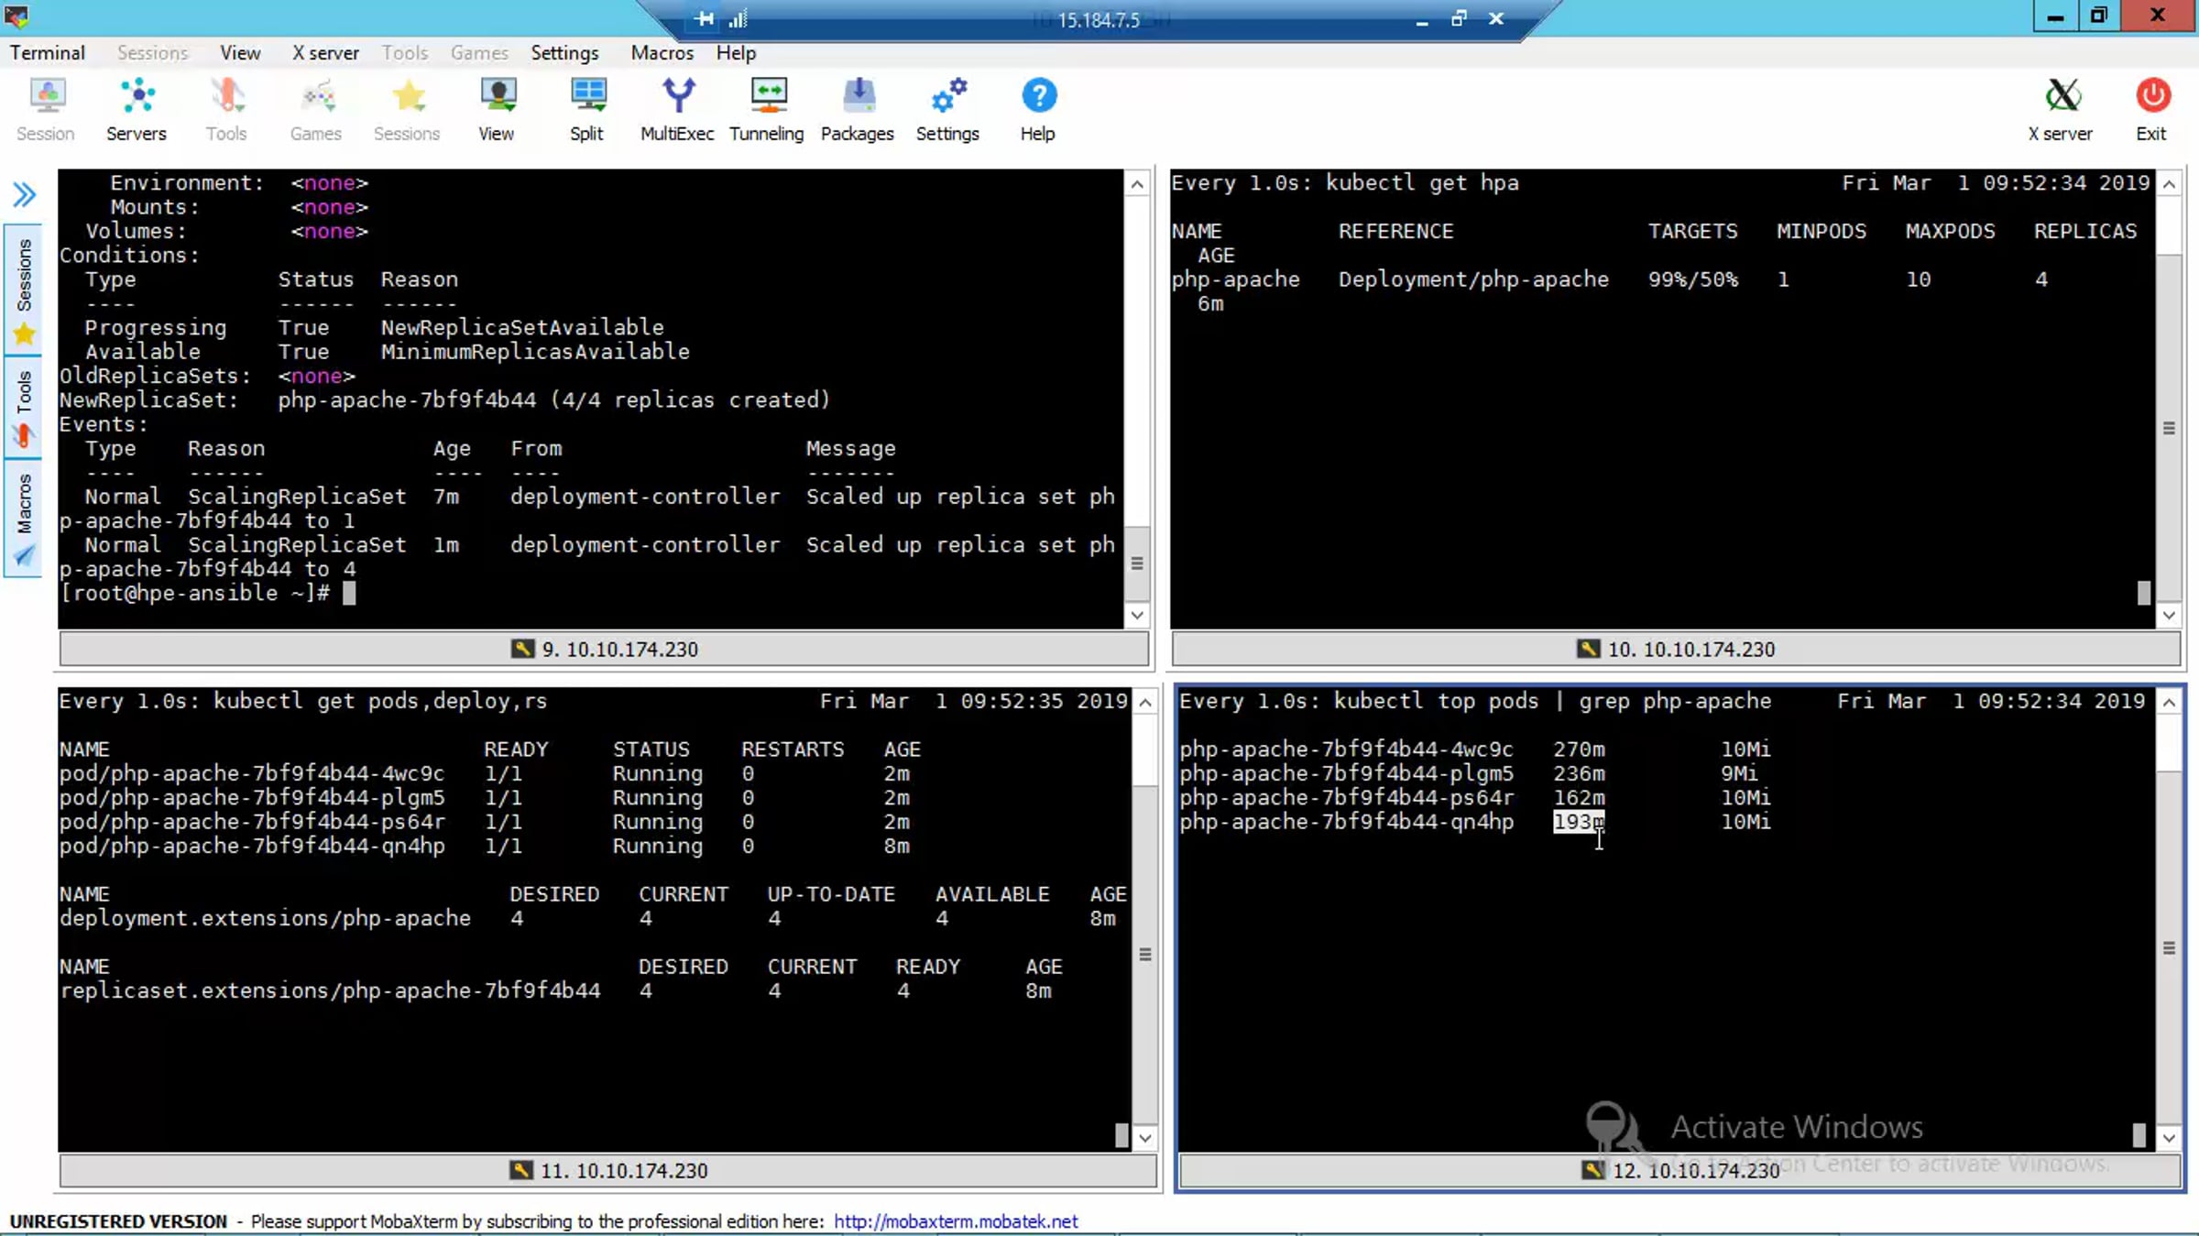This screenshot has height=1236, width=2199.
Task: Click scroll-down arrow in terminal 9 pane
Action: pyautogui.click(x=1137, y=615)
